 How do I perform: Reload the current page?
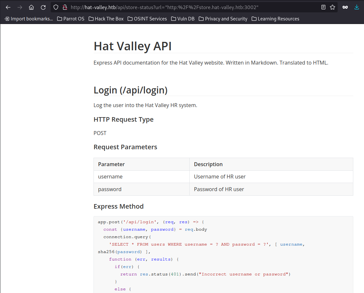click(43, 7)
